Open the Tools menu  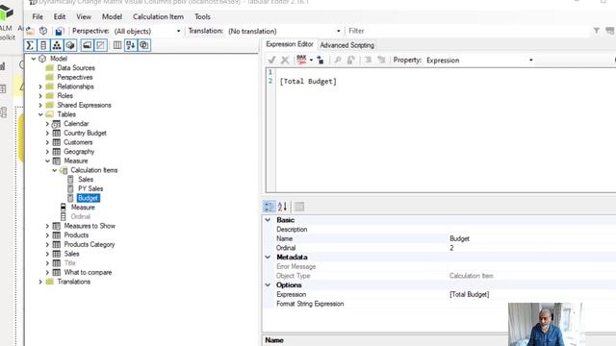(x=202, y=17)
